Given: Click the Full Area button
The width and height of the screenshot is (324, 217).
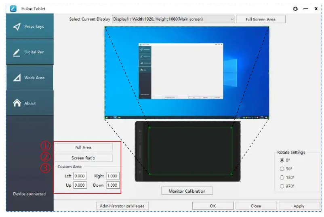Looking at the screenshot, I should click(84, 147).
